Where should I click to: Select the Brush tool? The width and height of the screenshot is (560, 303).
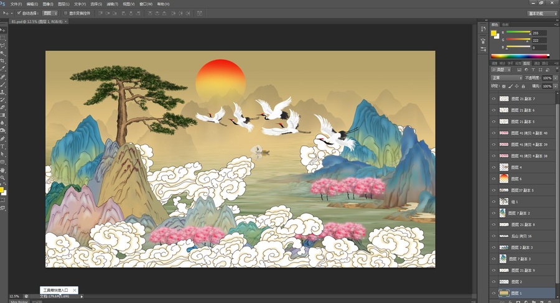click(3, 85)
